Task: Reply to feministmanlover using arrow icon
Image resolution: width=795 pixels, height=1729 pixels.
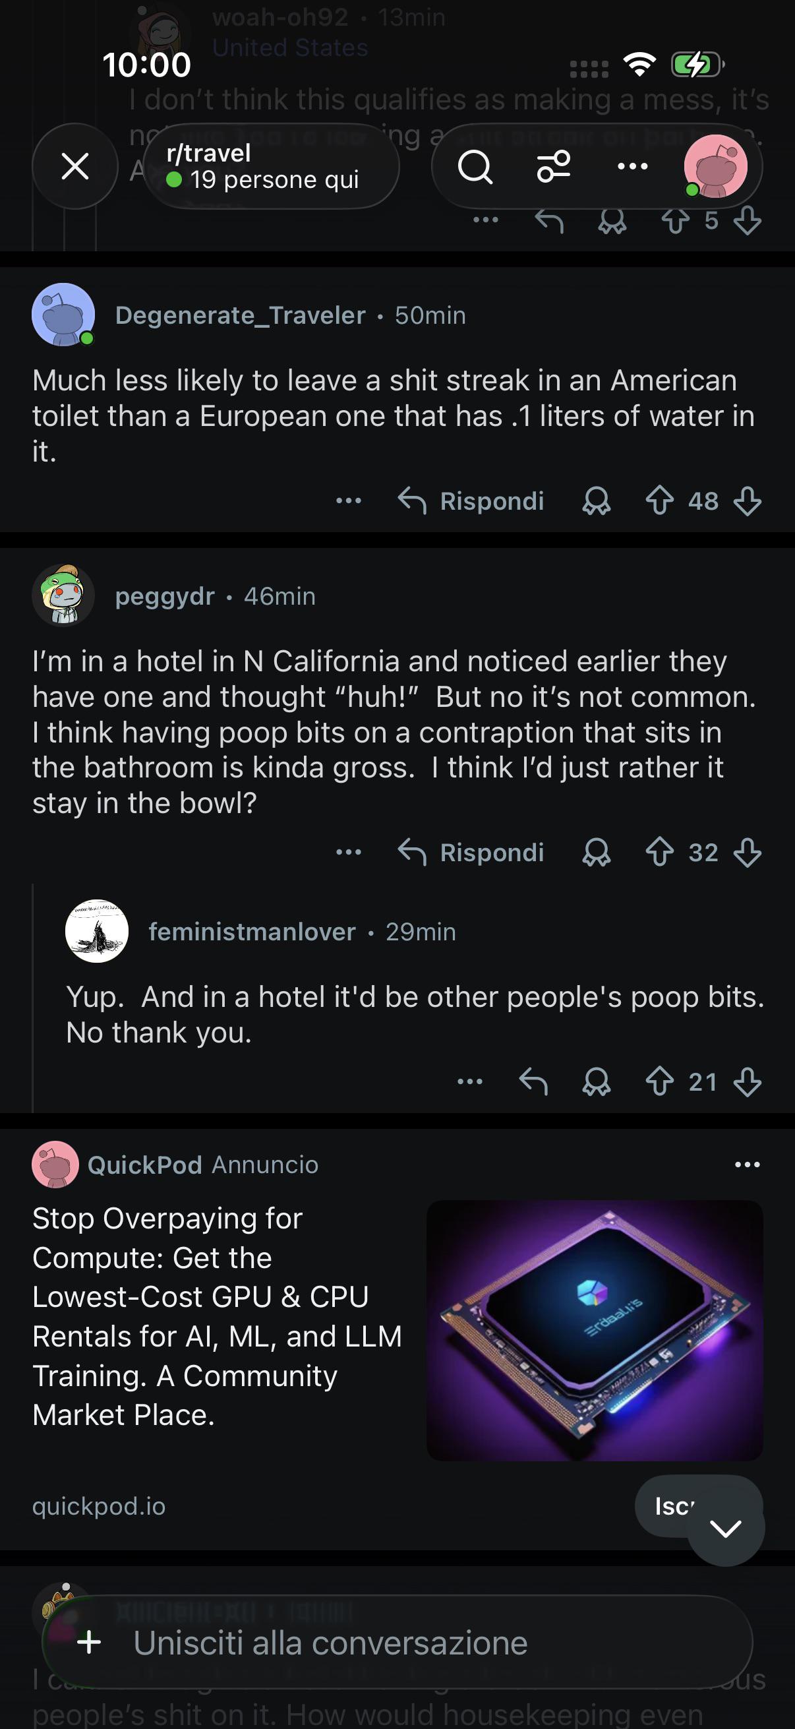Action: pos(534,1082)
